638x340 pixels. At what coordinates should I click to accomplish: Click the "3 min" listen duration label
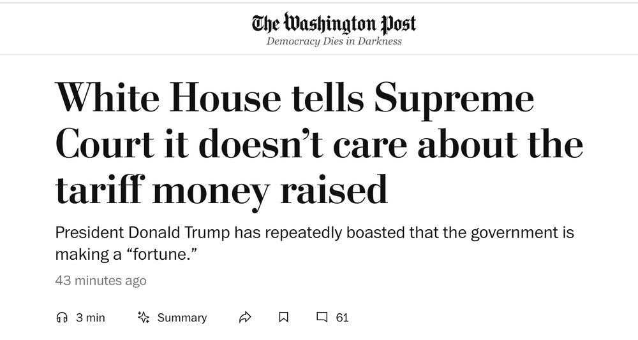coord(90,317)
